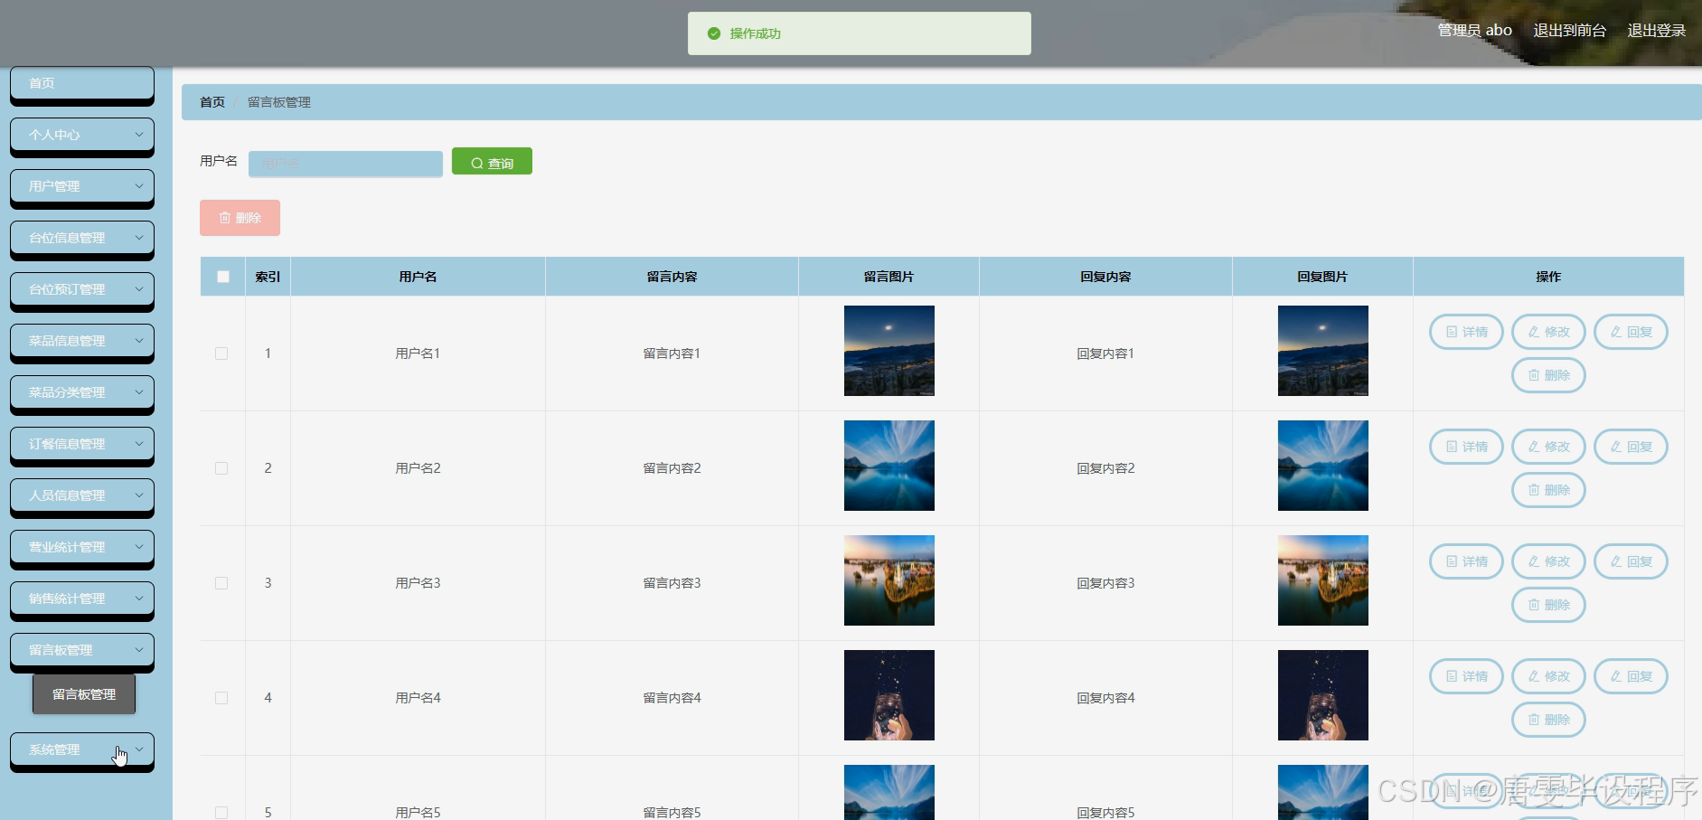1702x820 pixels.
Task: Focus the 用户名 search input field
Action: coord(345,164)
